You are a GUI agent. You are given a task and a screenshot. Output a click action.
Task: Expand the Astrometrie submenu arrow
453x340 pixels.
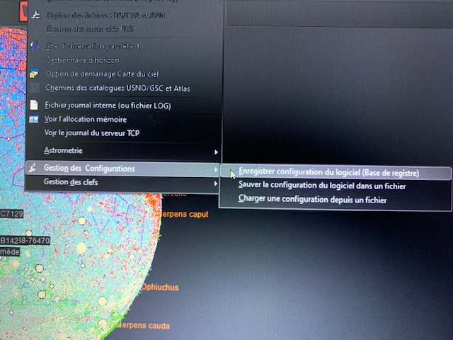pos(216,152)
